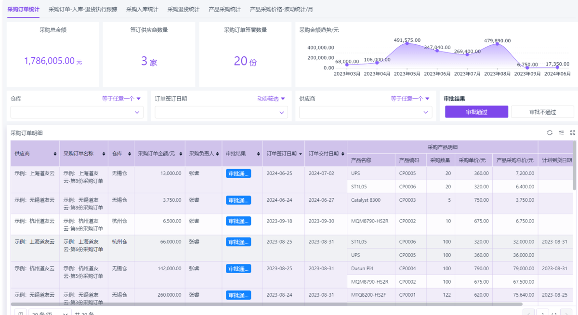578x315 pixels.
Task: Sort by 仓库 column arrows
Action: pyautogui.click(x=130, y=154)
